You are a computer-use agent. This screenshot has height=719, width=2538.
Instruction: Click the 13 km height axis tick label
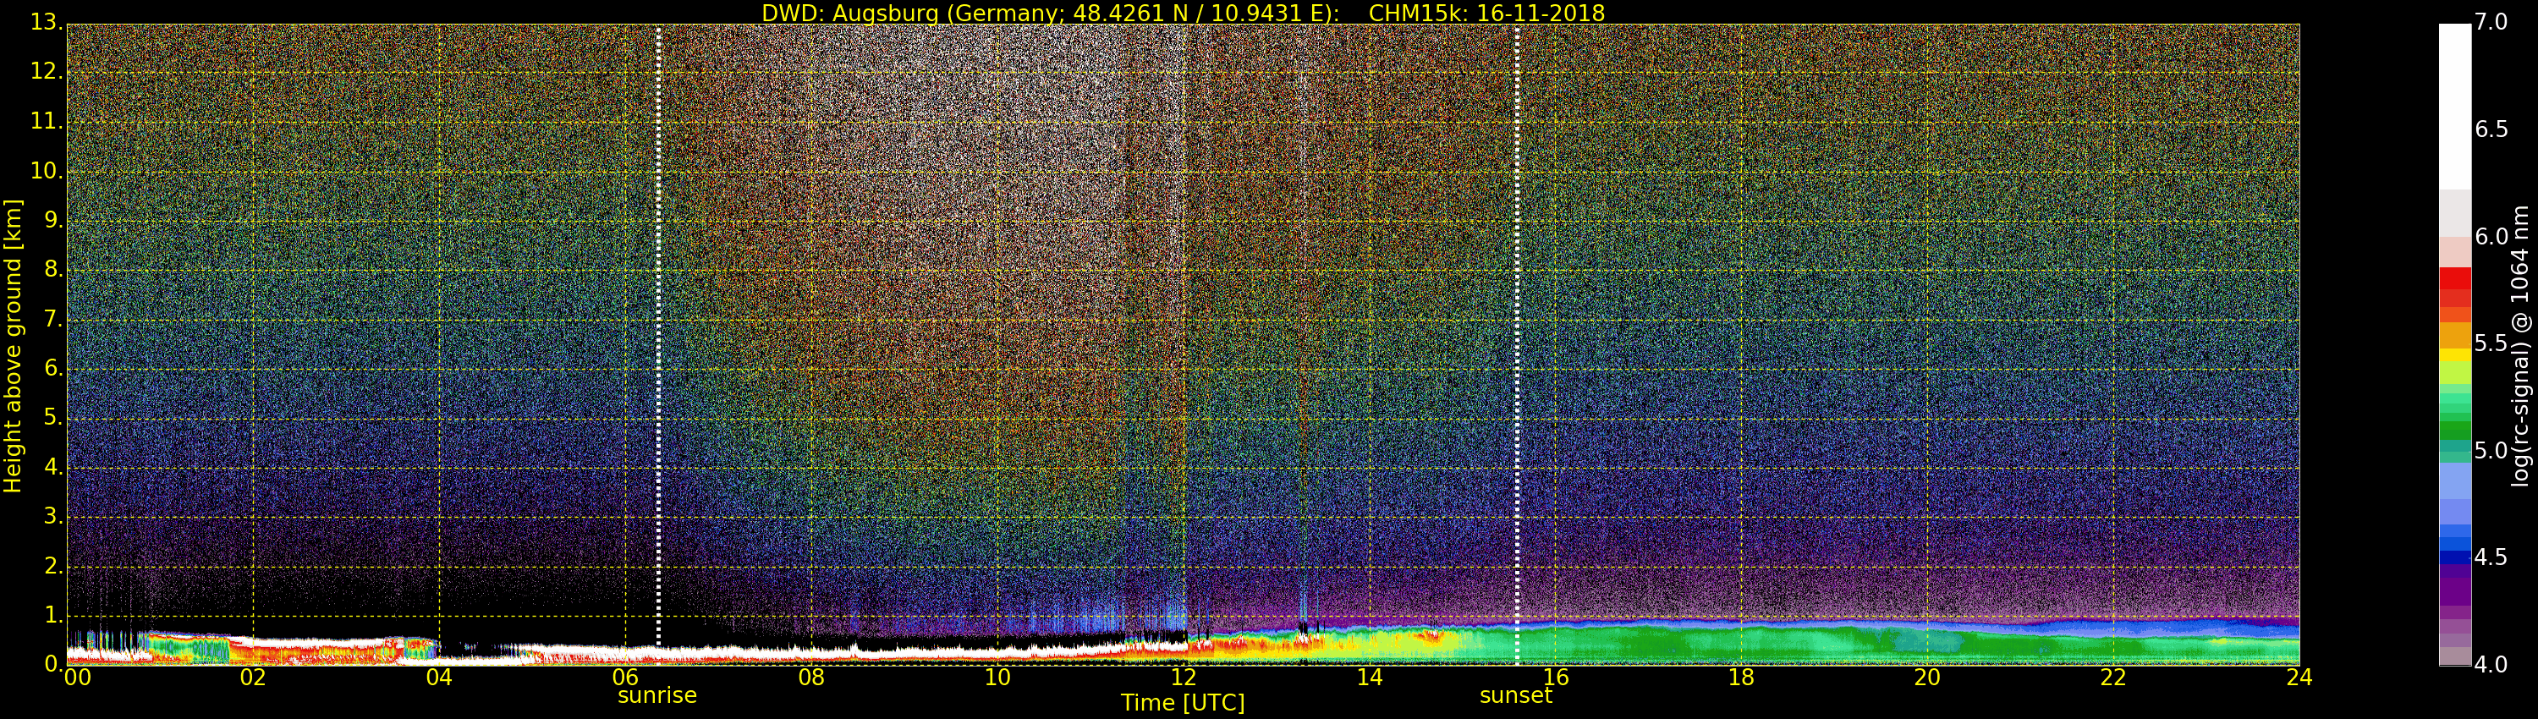pyautogui.click(x=46, y=23)
